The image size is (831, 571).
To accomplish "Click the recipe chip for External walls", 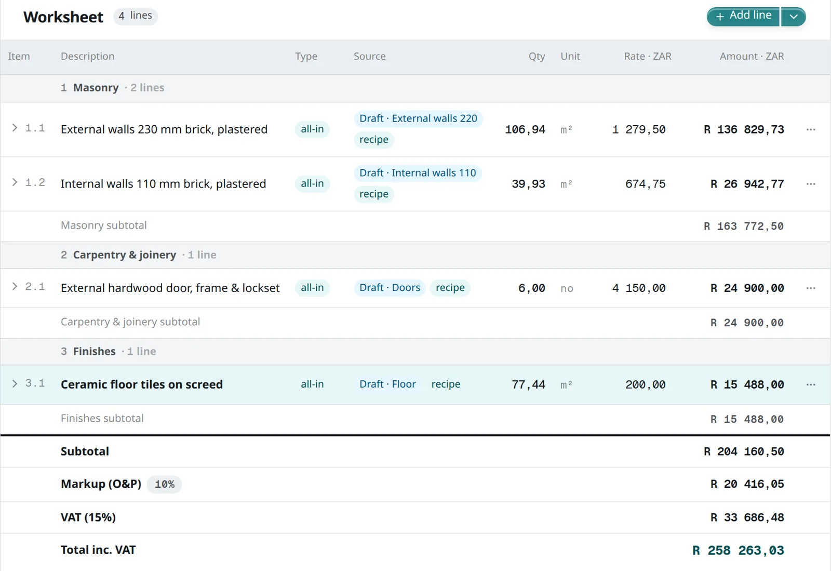I will pos(374,140).
